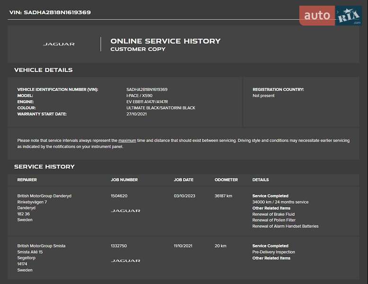Click the 'CUSTOMER COPY' subtitle
Viewport: 368px width, 284px height.
(138, 49)
